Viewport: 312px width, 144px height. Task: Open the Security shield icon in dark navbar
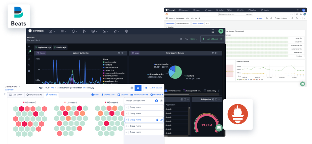(x=126, y=31)
